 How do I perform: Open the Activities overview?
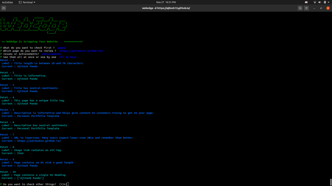[x=8, y=2]
